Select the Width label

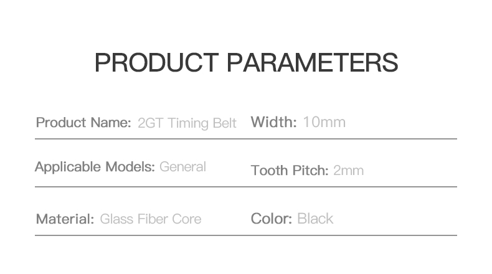coord(273,122)
